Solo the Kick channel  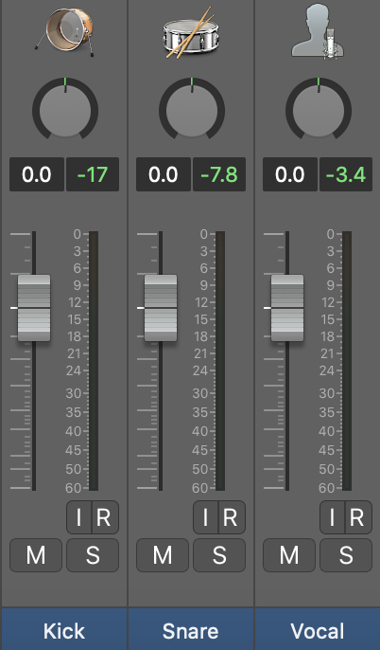click(93, 555)
